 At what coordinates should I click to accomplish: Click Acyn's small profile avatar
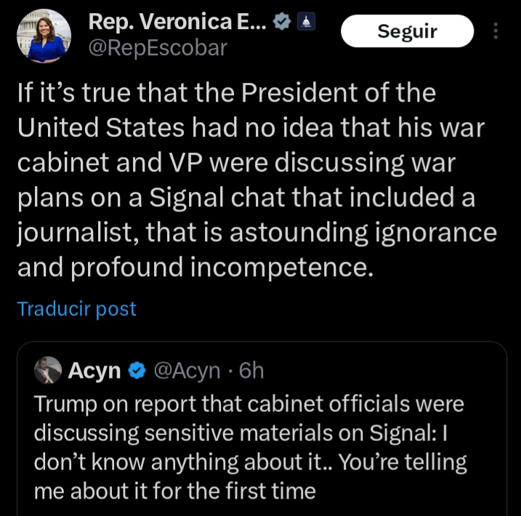[48, 371]
